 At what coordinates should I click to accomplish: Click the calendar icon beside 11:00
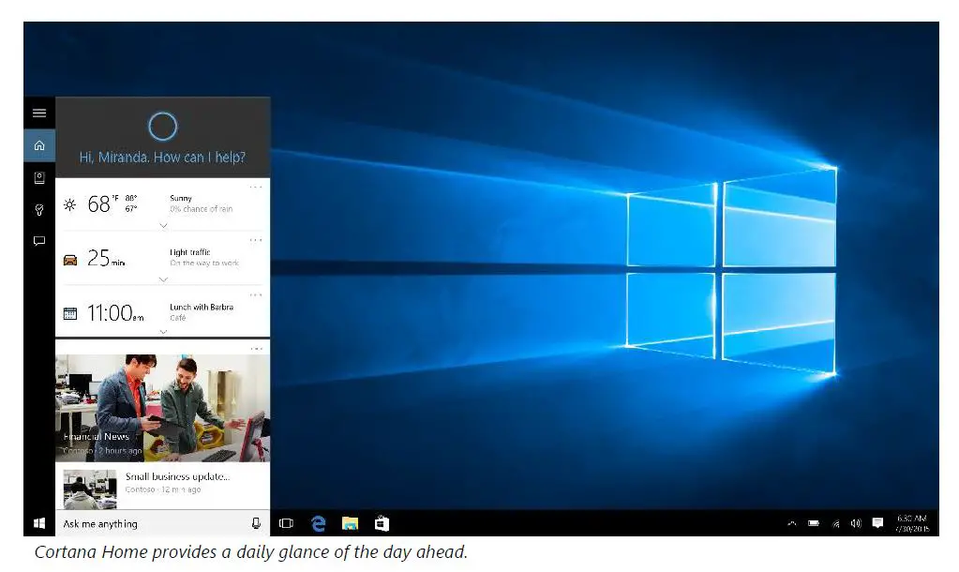(70, 314)
